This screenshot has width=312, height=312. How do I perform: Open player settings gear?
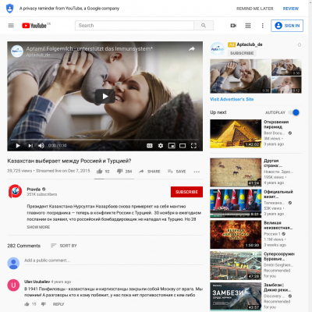[161, 146]
